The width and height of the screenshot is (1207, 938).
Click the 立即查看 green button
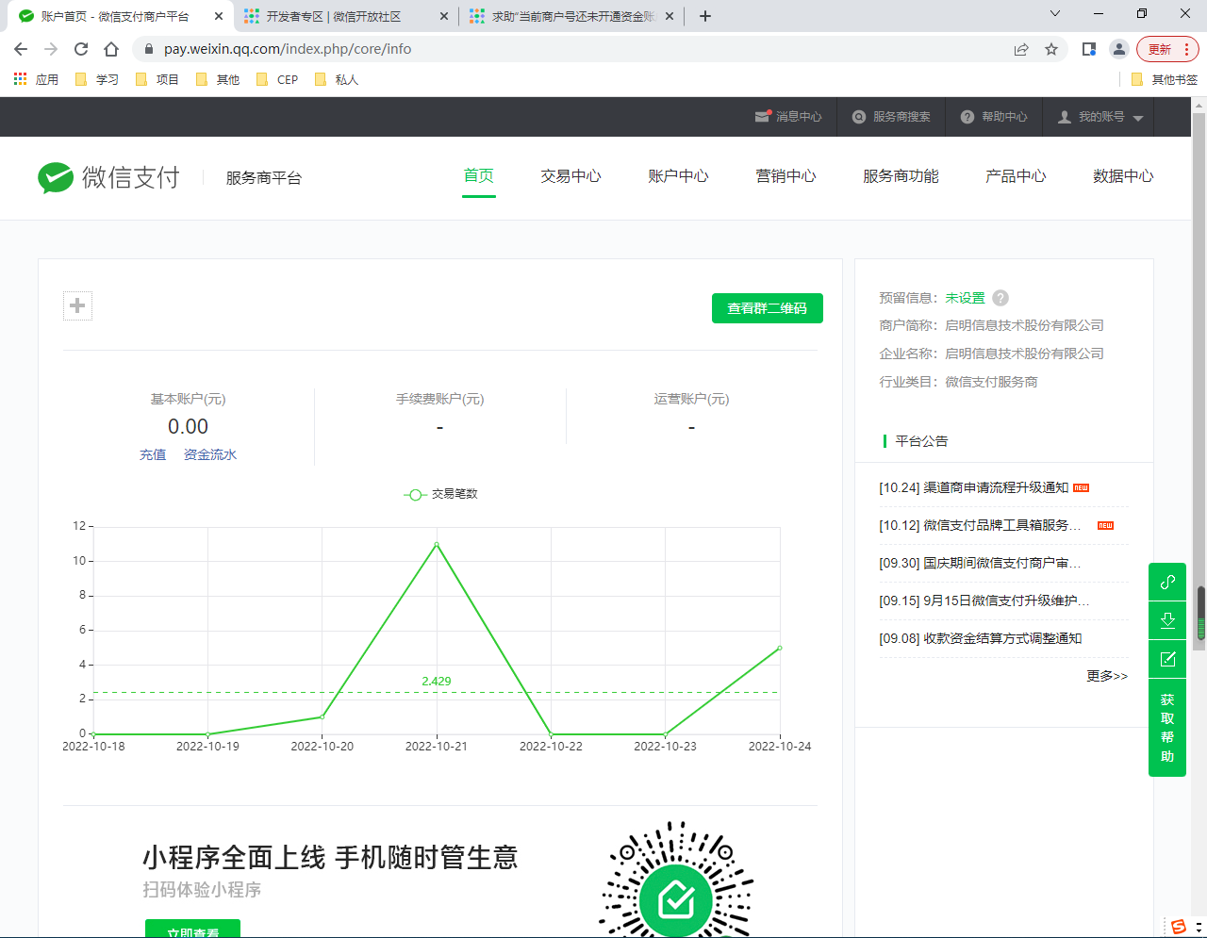[192, 929]
